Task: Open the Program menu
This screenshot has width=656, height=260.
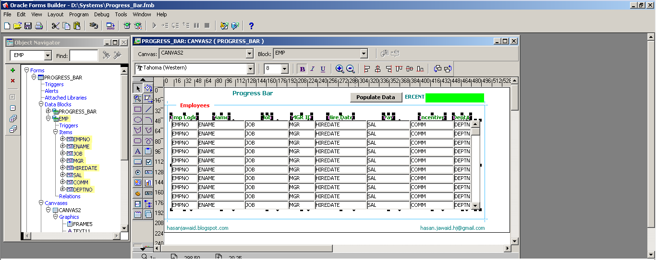Action: [x=79, y=14]
